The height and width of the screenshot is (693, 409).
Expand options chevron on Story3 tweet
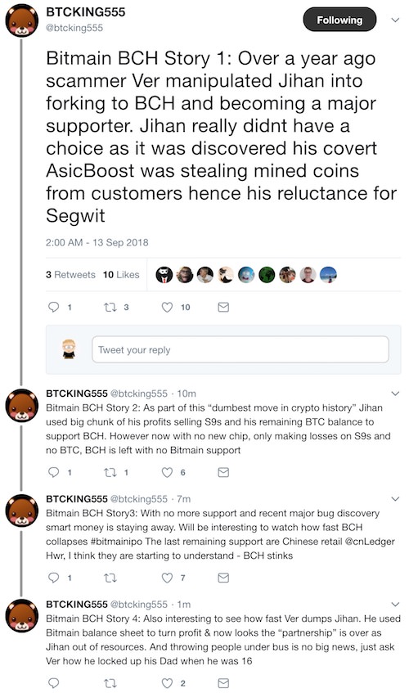(x=395, y=498)
